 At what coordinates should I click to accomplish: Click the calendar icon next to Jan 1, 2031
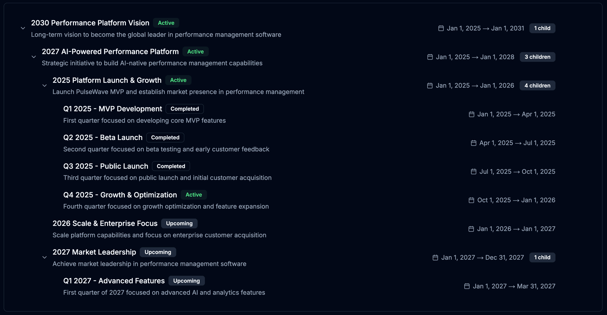pos(441,28)
